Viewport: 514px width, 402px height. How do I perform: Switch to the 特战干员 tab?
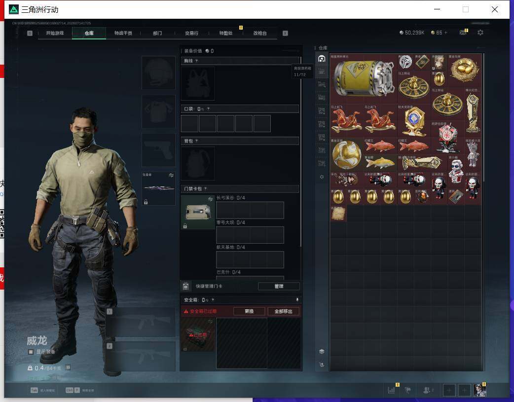[123, 33]
